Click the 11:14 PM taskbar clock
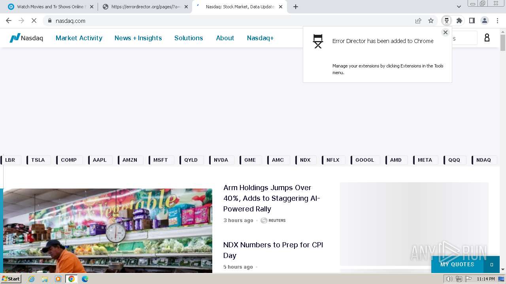Viewport: 506px width, 284px height. (486, 279)
